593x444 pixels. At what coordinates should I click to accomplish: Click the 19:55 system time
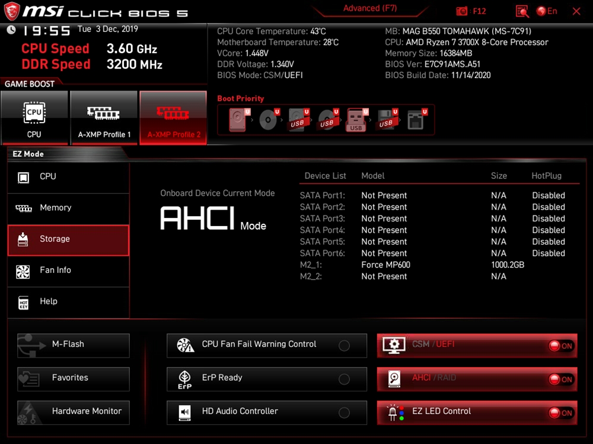(46, 31)
